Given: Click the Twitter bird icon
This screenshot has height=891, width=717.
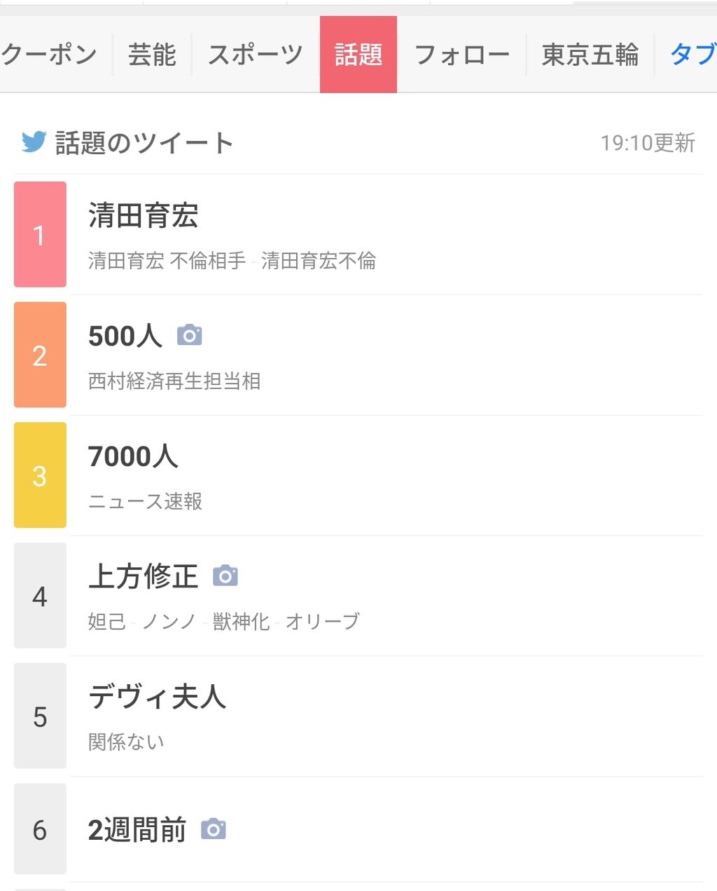Looking at the screenshot, I should tap(34, 142).
